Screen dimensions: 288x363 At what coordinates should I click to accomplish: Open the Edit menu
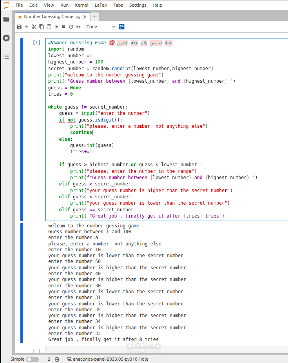pyautogui.click(x=33, y=5)
